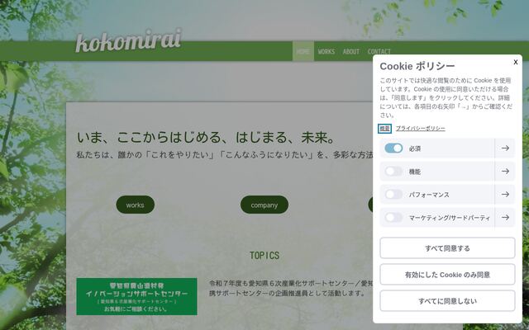The width and height of the screenshot is (529, 330).
Task: Enable マーケティング/サードパーティ cookie switch
Action: (393, 218)
